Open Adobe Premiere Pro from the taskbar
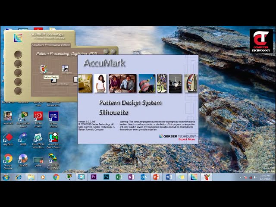Image resolution: width=276 pixels, height=207 pixels. coord(94,177)
